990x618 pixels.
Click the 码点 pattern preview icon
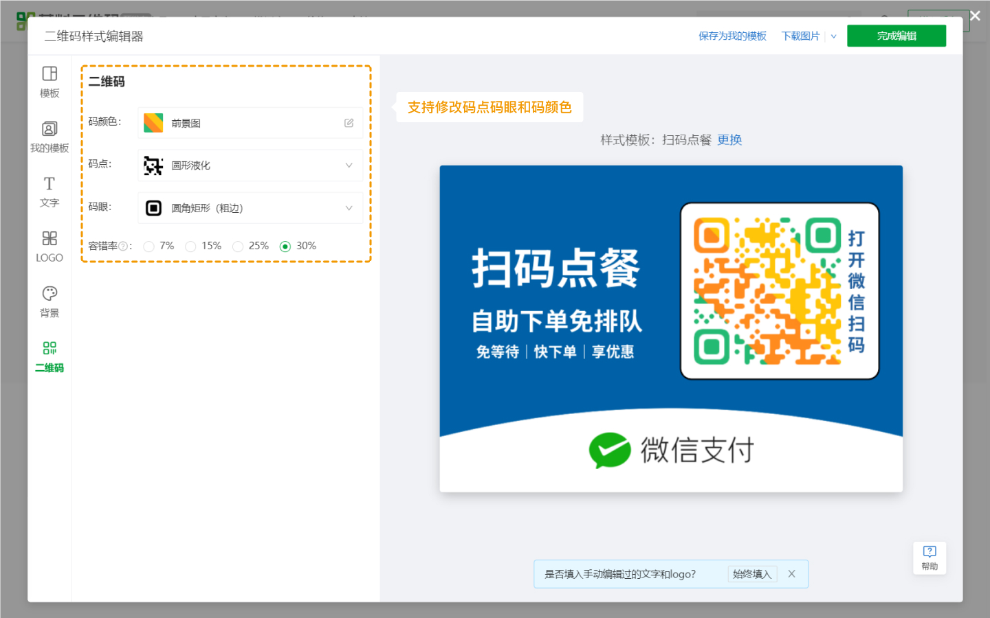[153, 165]
